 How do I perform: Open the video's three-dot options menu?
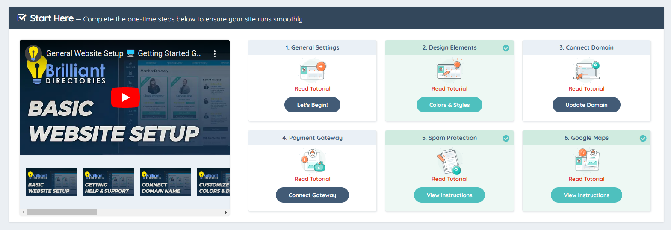pyautogui.click(x=215, y=54)
